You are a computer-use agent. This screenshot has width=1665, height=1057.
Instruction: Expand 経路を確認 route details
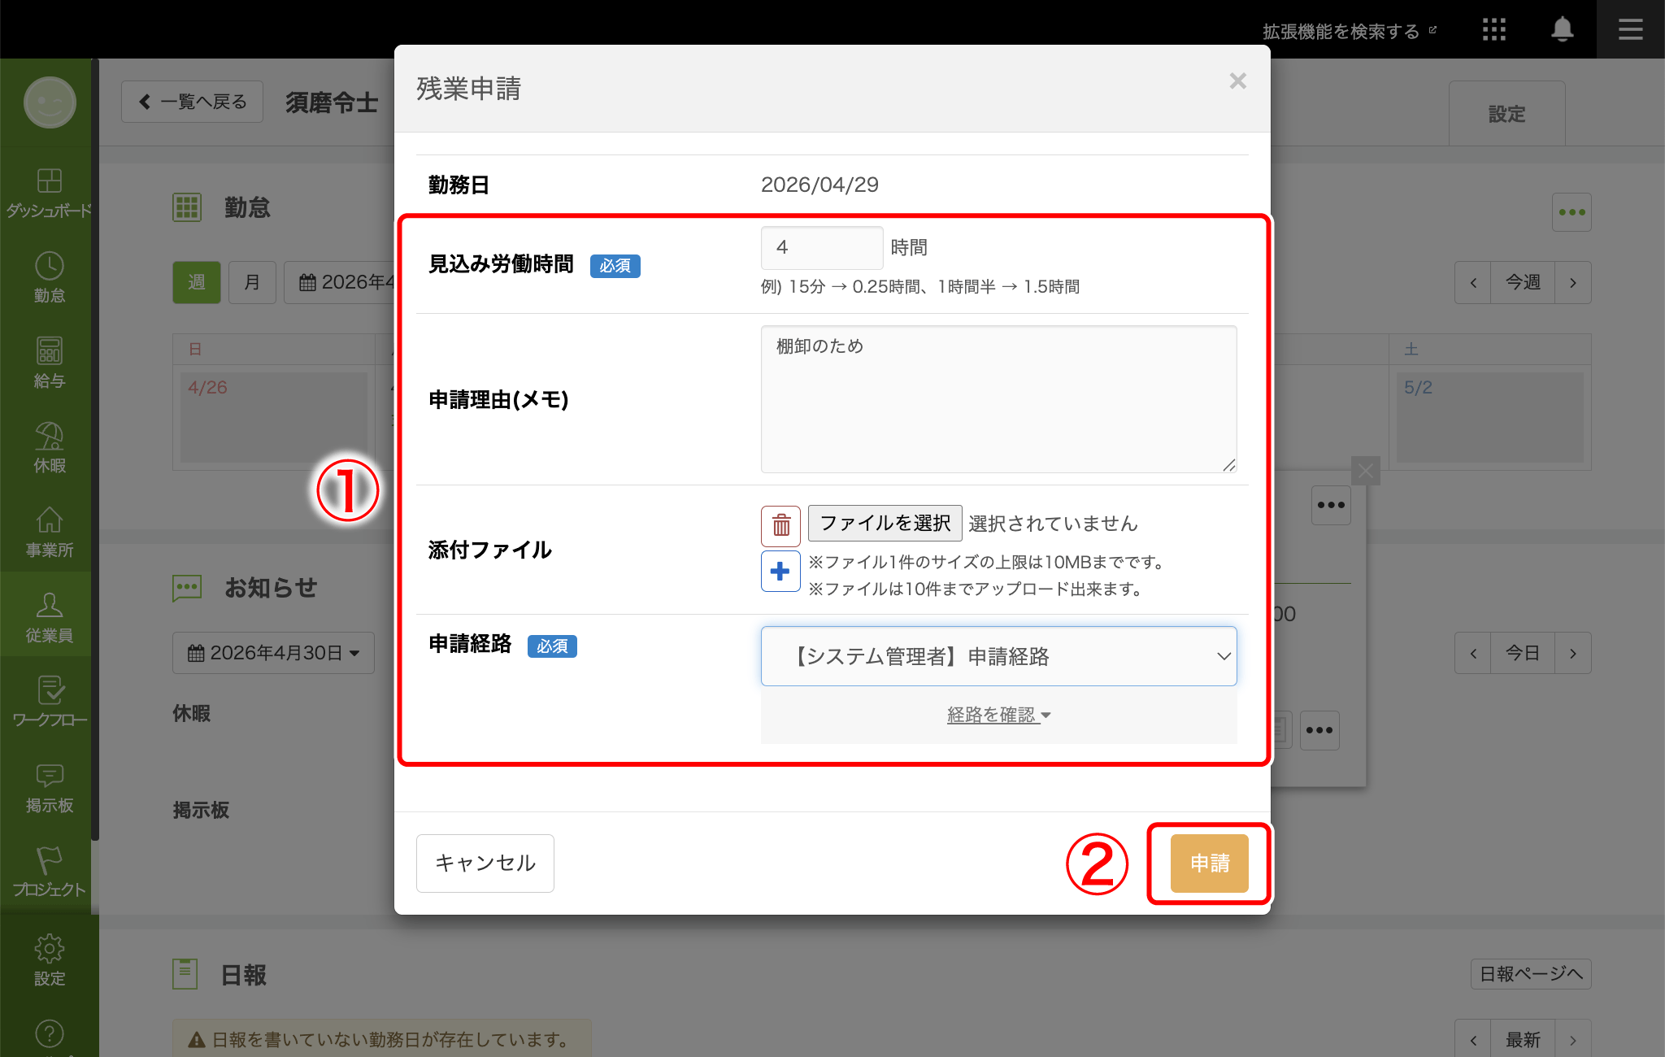(x=998, y=715)
